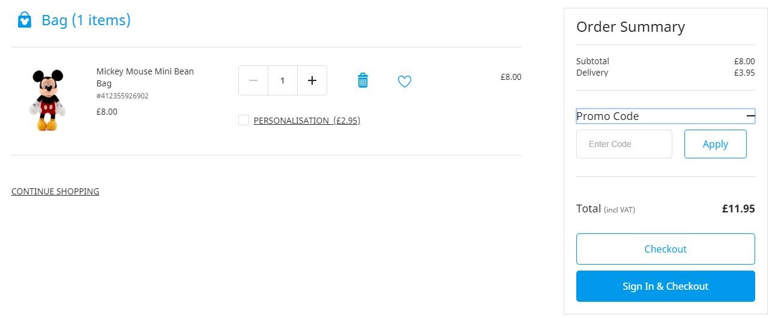Tick the Personalisation checkbox

pos(244,120)
